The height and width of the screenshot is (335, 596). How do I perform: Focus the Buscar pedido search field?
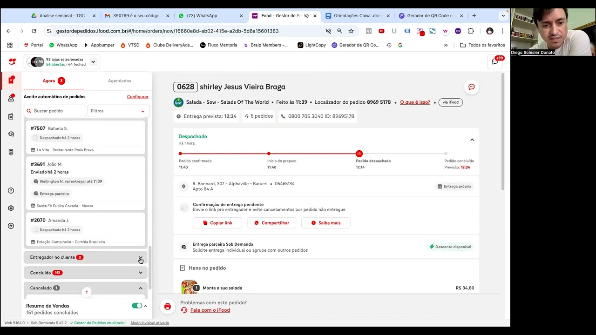coord(55,111)
